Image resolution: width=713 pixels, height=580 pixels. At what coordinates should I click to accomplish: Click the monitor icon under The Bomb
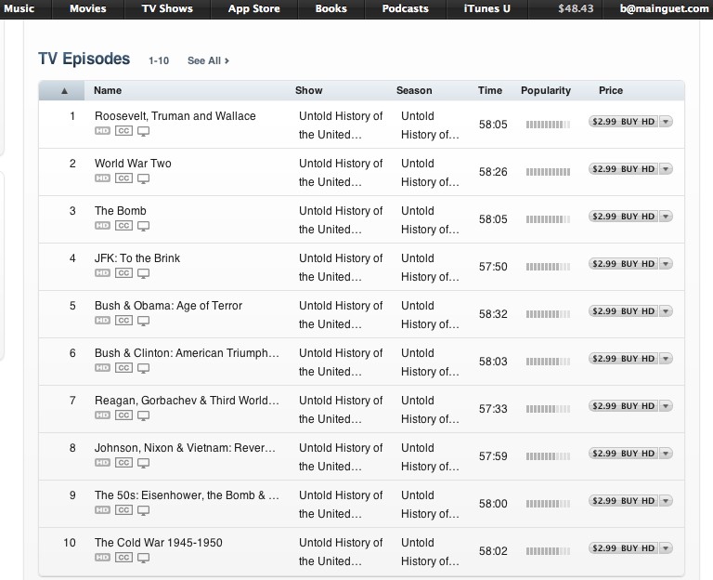tap(143, 227)
